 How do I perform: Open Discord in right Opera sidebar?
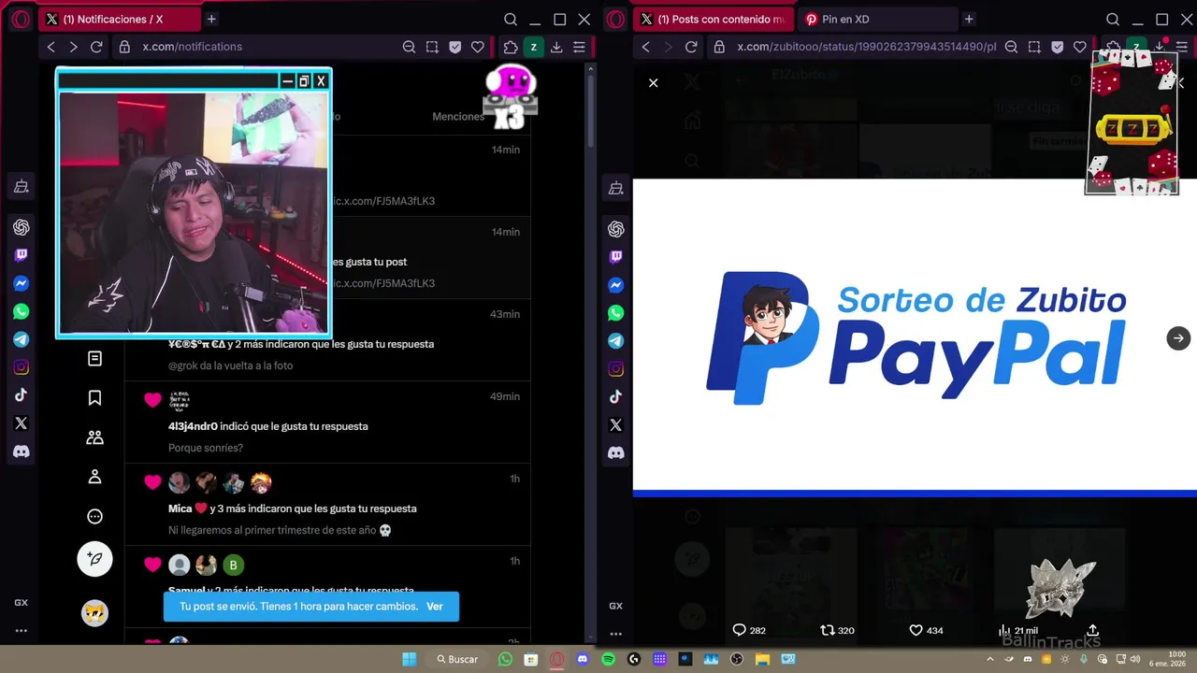[615, 453]
